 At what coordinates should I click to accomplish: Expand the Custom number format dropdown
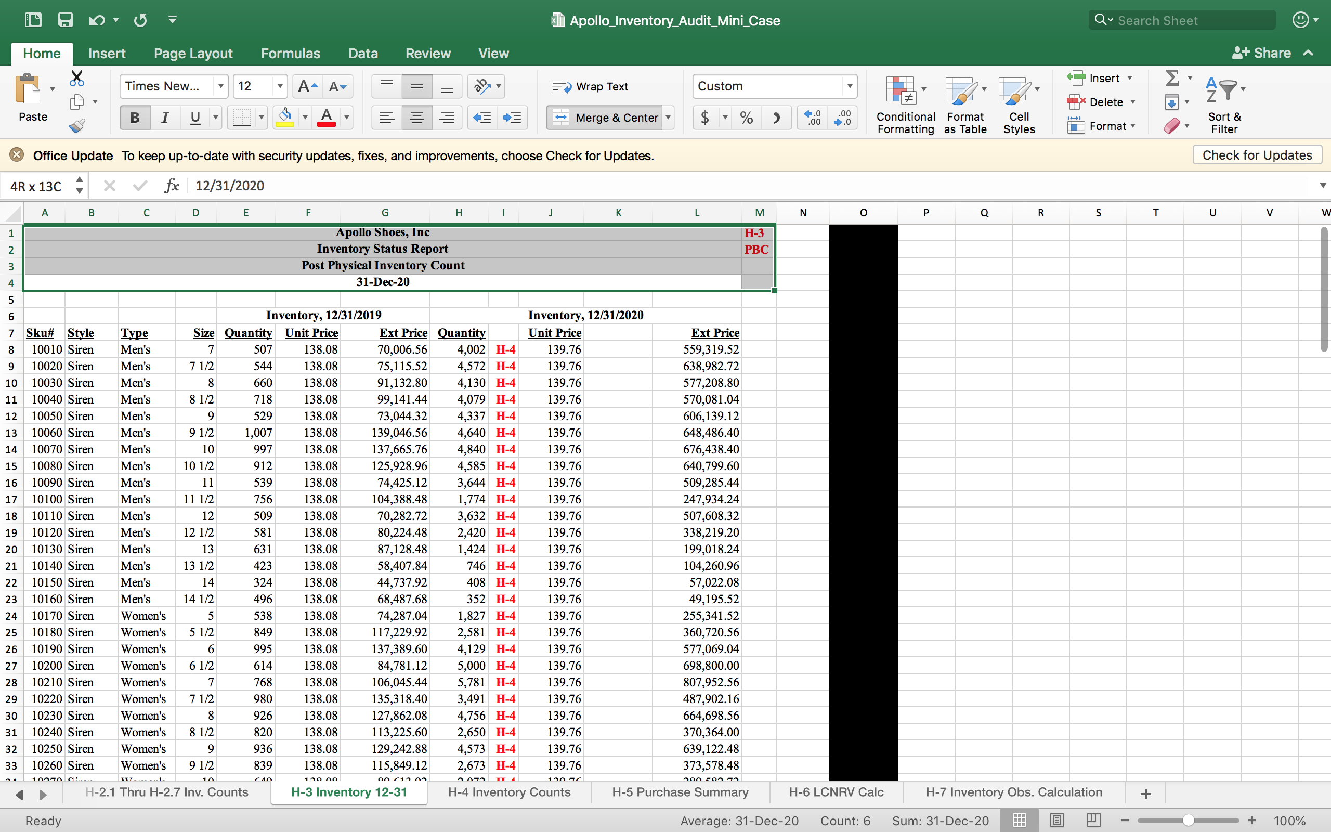tap(850, 86)
